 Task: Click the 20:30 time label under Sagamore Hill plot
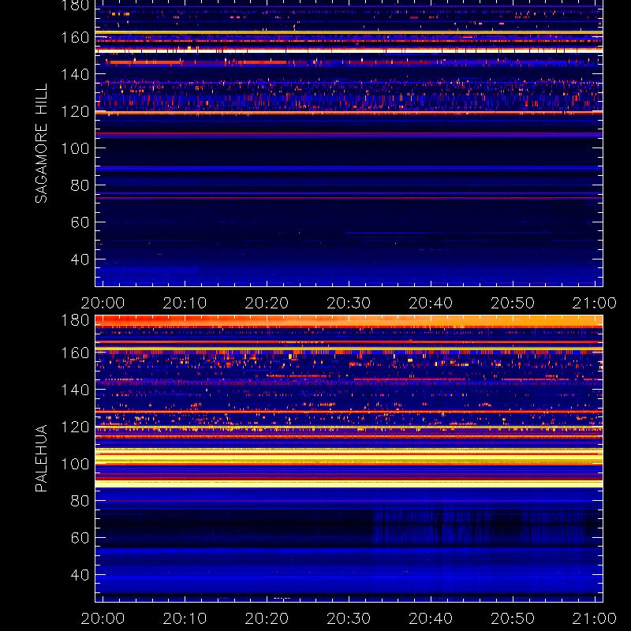[x=349, y=303]
